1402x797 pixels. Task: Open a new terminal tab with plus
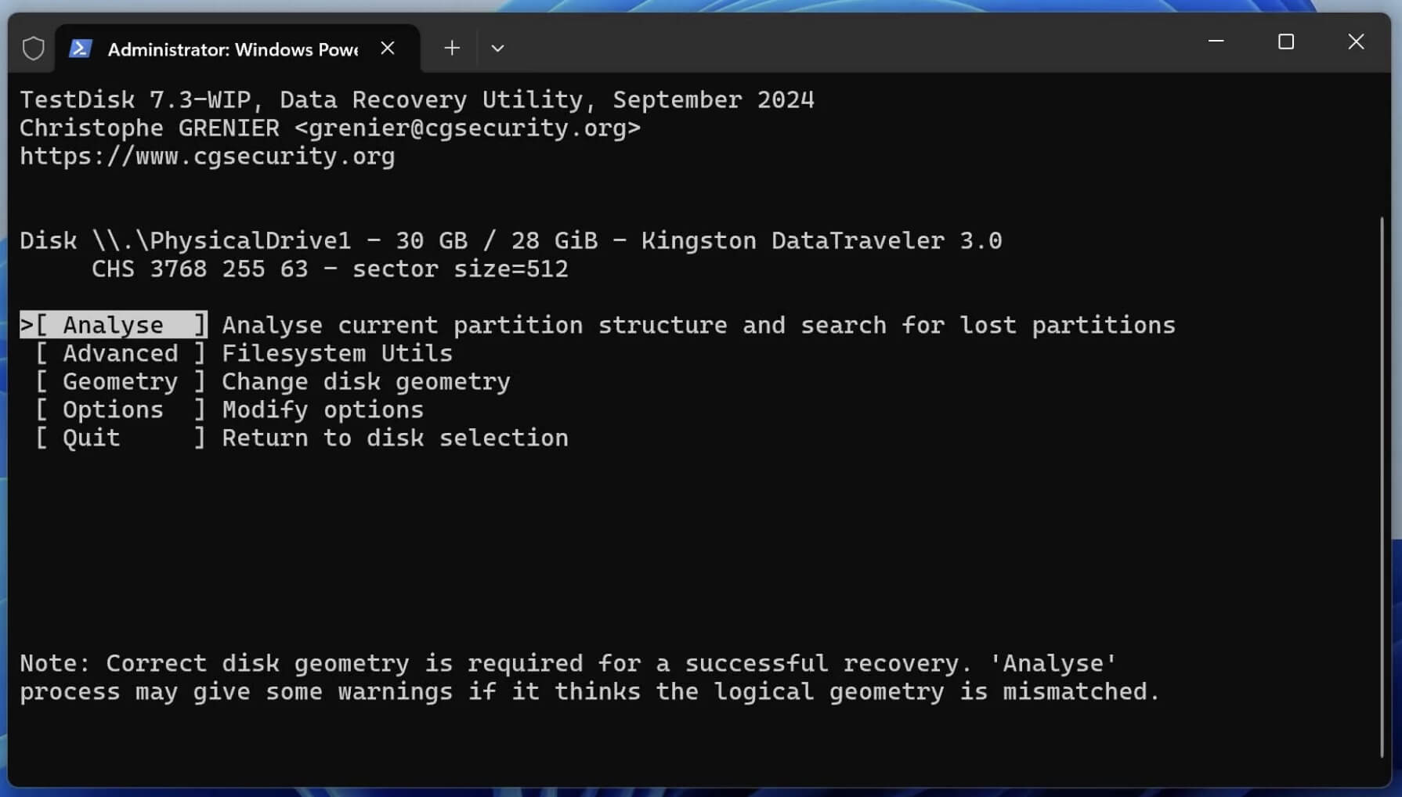[452, 49]
